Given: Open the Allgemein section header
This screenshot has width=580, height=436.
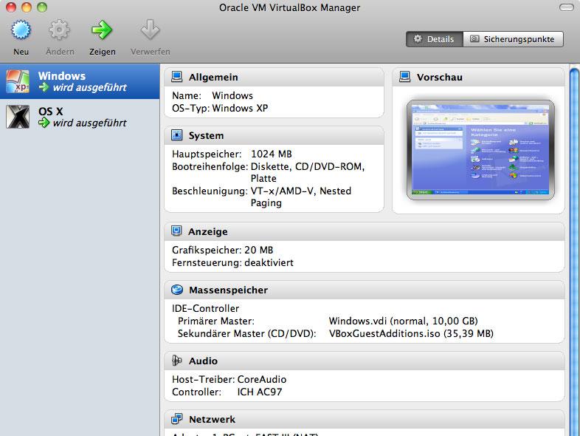Looking at the screenshot, I should 274,77.
